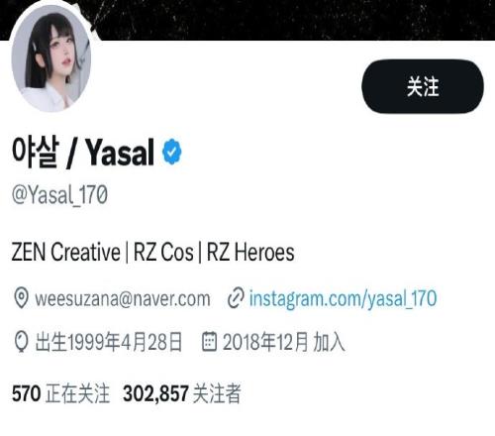
Task: Click the link chain icon
Action: [x=236, y=298]
